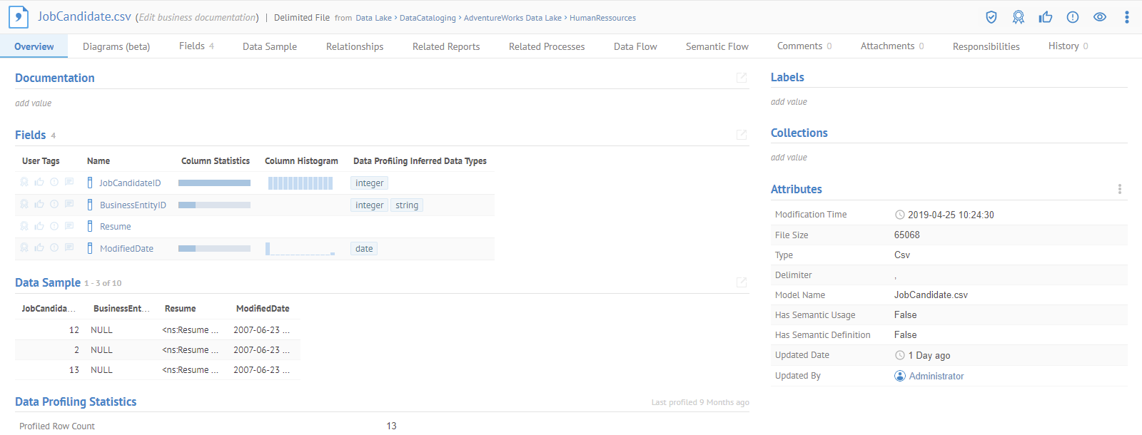
Task: Open the three-dot menu in top header
Action: pos(1127,17)
